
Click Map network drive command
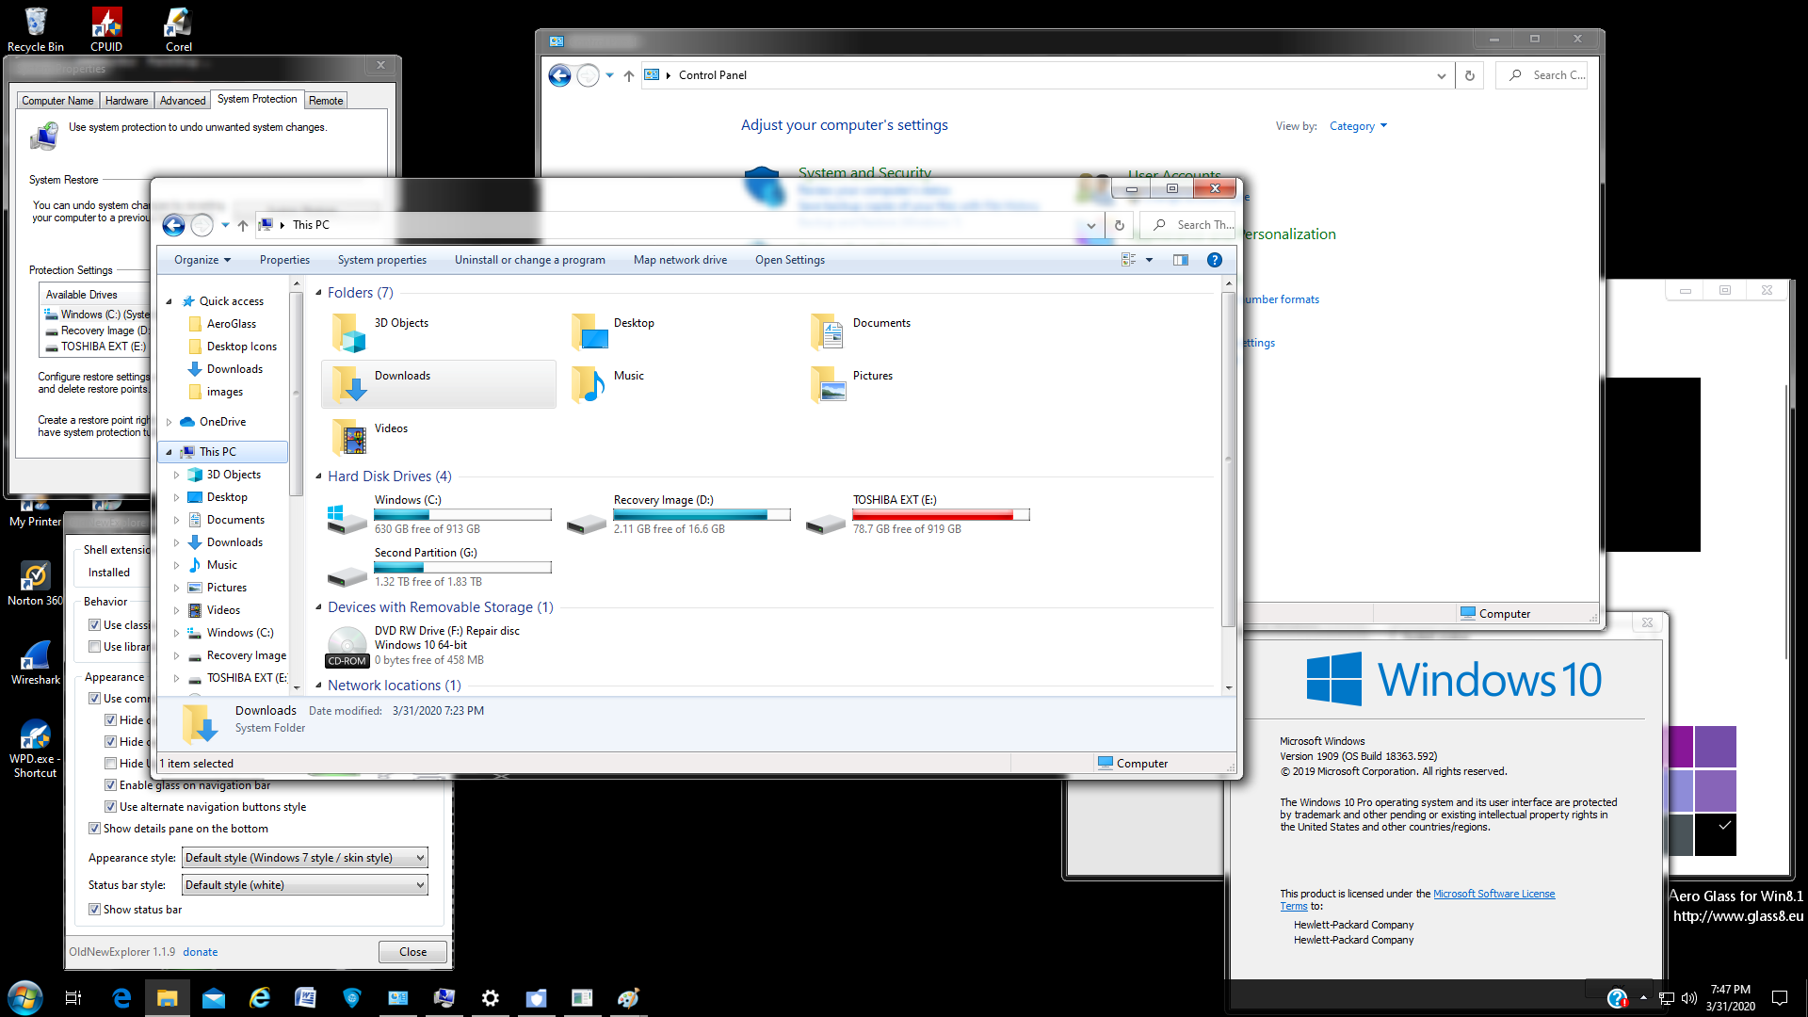(x=680, y=260)
